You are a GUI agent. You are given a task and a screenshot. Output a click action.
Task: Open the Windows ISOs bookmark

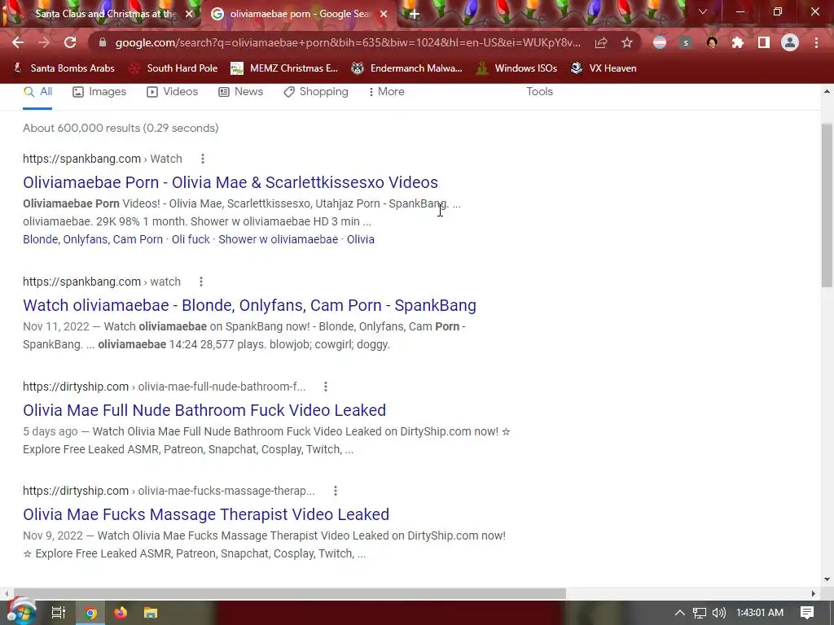[x=516, y=68]
